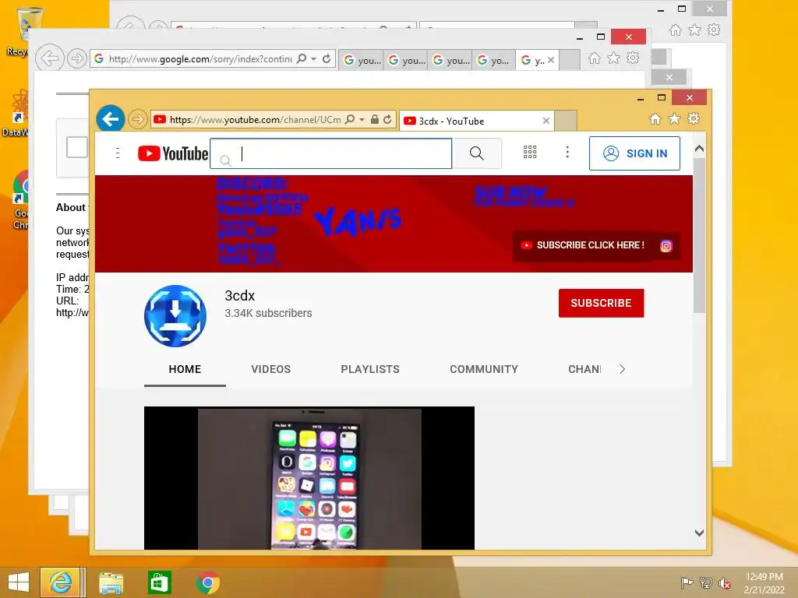The image size is (798, 598).
Task: Click the YouTube logo
Action: [x=172, y=153]
